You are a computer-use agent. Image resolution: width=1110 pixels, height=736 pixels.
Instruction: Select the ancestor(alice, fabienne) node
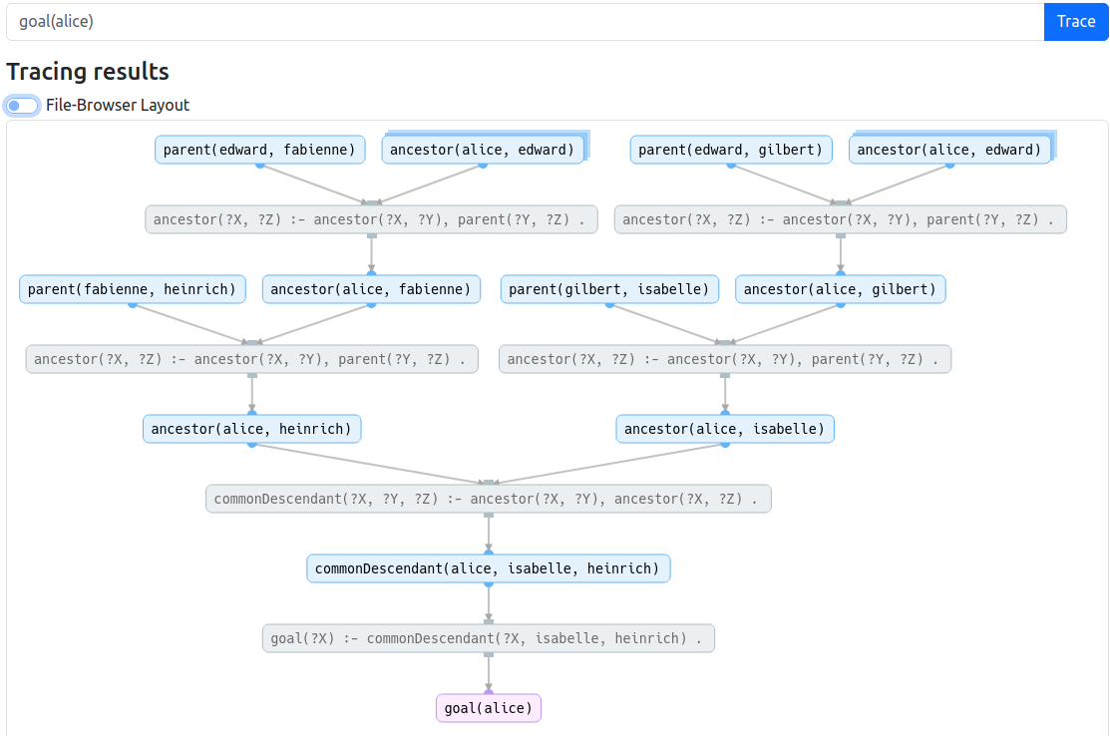click(371, 289)
